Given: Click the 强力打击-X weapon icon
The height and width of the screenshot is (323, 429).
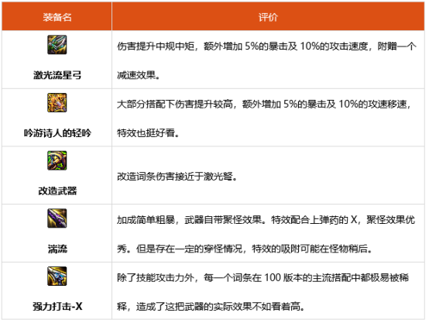Looking at the screenshot, I should point(57,277).
